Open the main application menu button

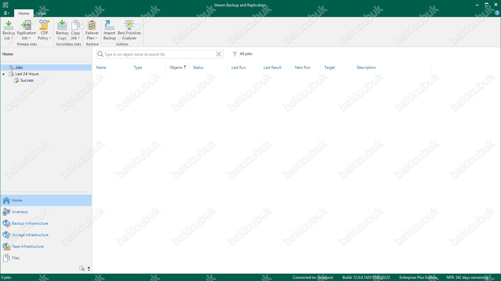(x=6, y=13)
